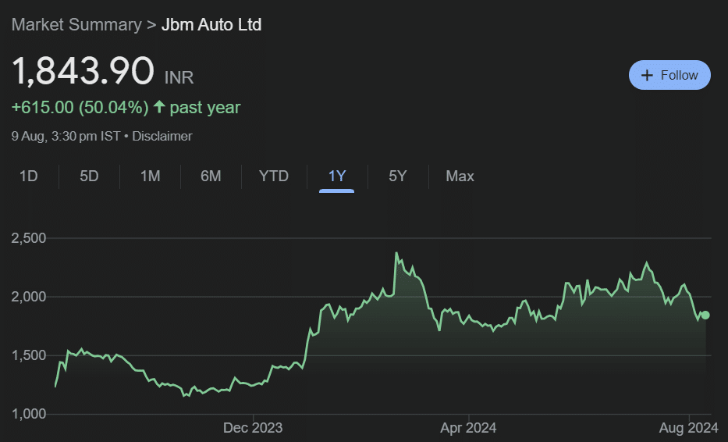
Task: Click the Aug 2024 axis label
Action: (x=688, y=428)
